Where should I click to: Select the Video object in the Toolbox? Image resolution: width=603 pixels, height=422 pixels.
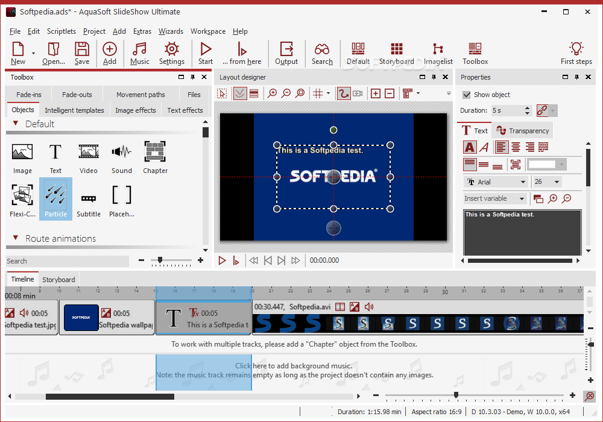pos(89,158)
